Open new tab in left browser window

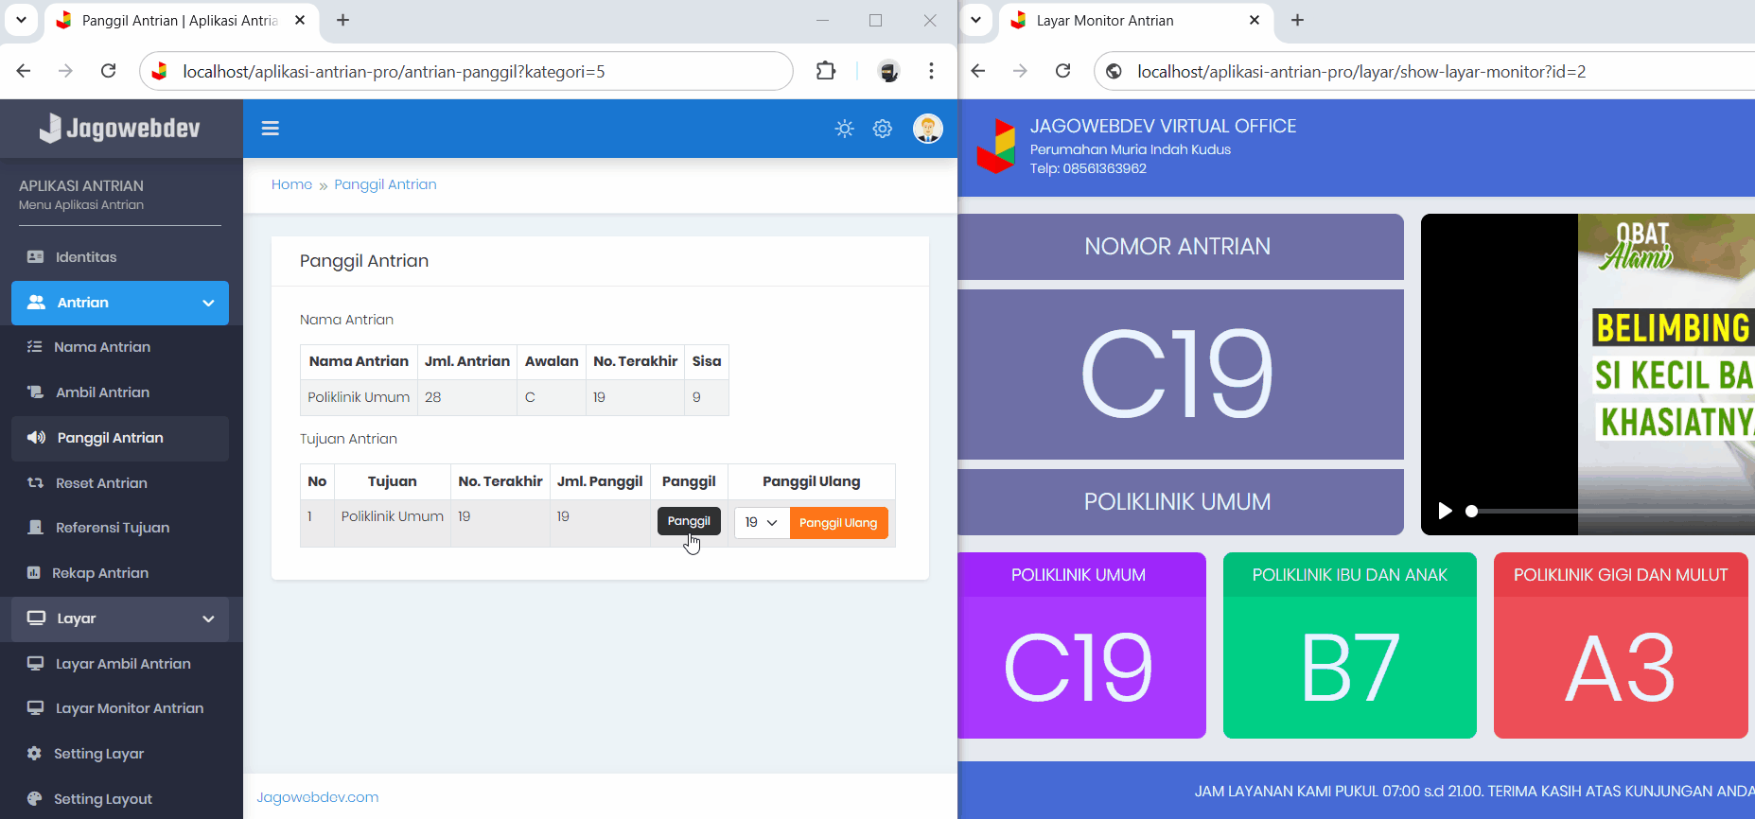pos(343,20)
